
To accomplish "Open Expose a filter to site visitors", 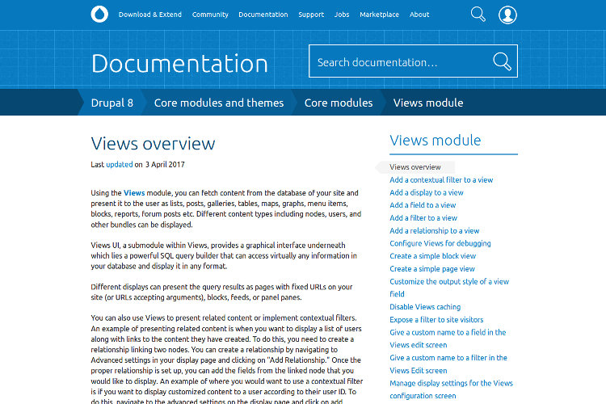I will [x=436, y=320].
